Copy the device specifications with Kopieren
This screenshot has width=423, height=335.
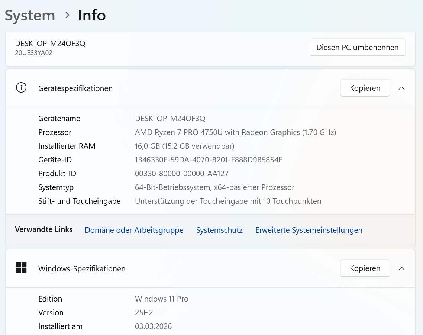365,88
